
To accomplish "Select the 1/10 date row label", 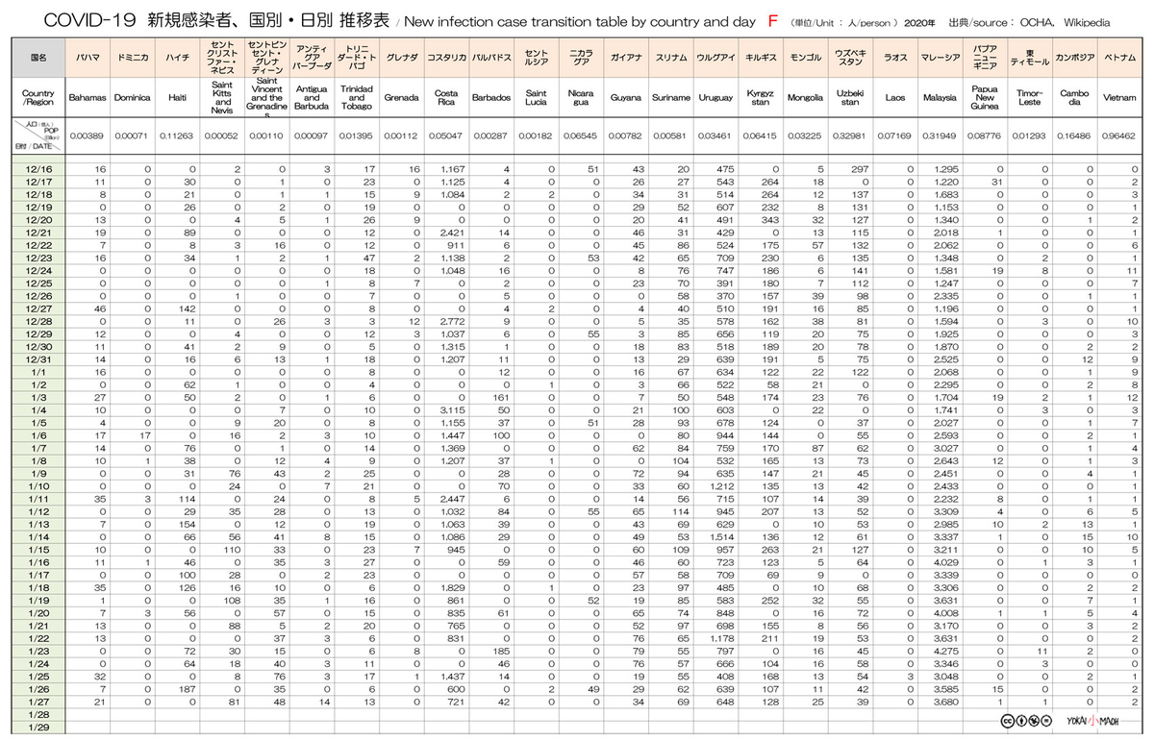I will [x=39, y=485].
